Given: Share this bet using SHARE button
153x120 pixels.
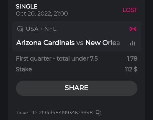Looking at the screenshot, I should point(76,88).
